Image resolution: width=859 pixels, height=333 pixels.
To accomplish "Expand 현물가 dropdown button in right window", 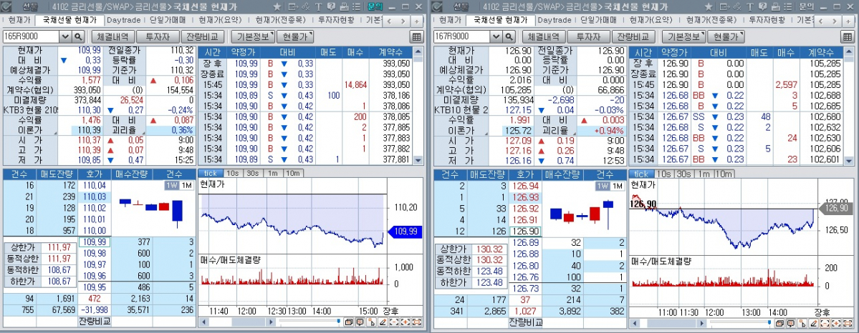I will point(726,36).
